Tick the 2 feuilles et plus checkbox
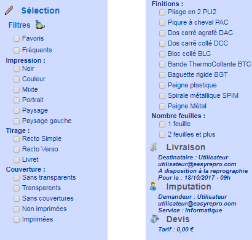252x240 pixels. (x=162, y=135)
